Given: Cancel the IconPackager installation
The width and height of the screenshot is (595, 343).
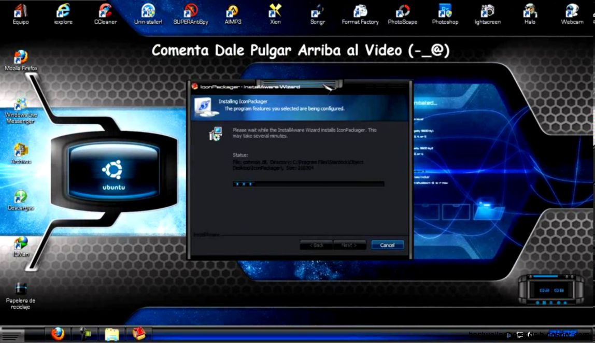Looking at the screenshot, I should [x=387, y=245].
